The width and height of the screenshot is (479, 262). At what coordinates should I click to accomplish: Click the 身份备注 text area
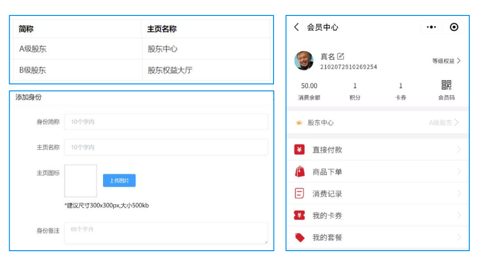pos(166,233)
